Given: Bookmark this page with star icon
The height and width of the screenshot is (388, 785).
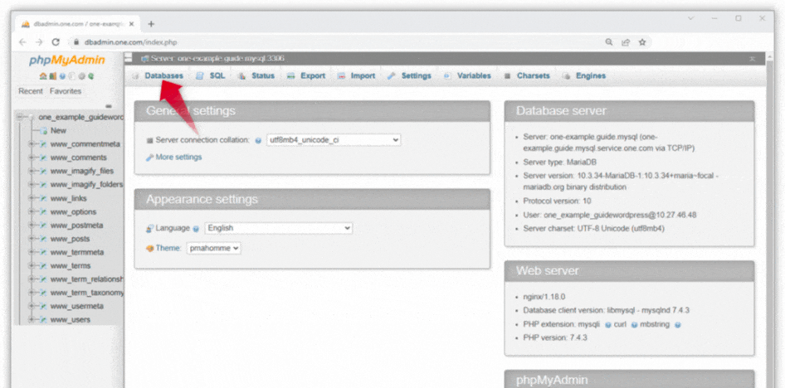Looking at the screenshot, I should [642, 42].
